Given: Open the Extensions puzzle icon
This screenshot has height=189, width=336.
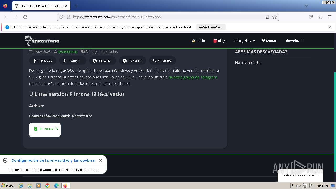Looking at the screenshot, I should [320, 17].
